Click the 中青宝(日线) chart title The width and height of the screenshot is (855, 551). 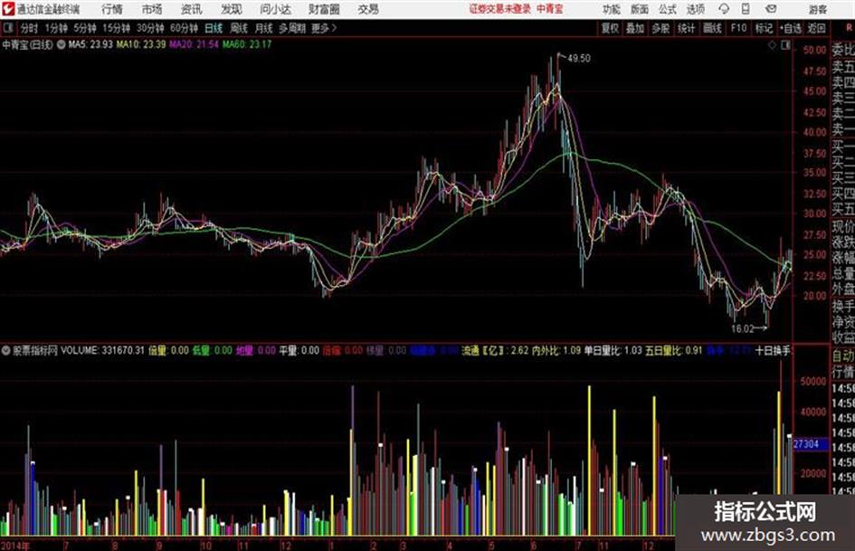pyautogui.click(x=27, y=44)
